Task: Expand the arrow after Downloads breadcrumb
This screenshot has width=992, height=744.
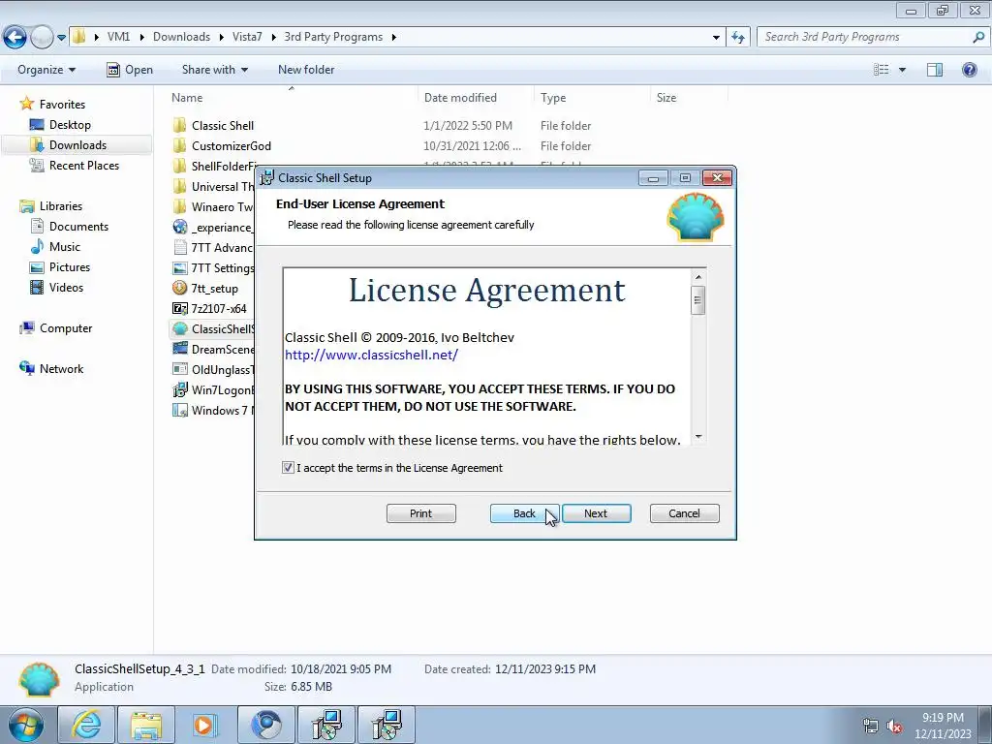Action: point(222,37)
